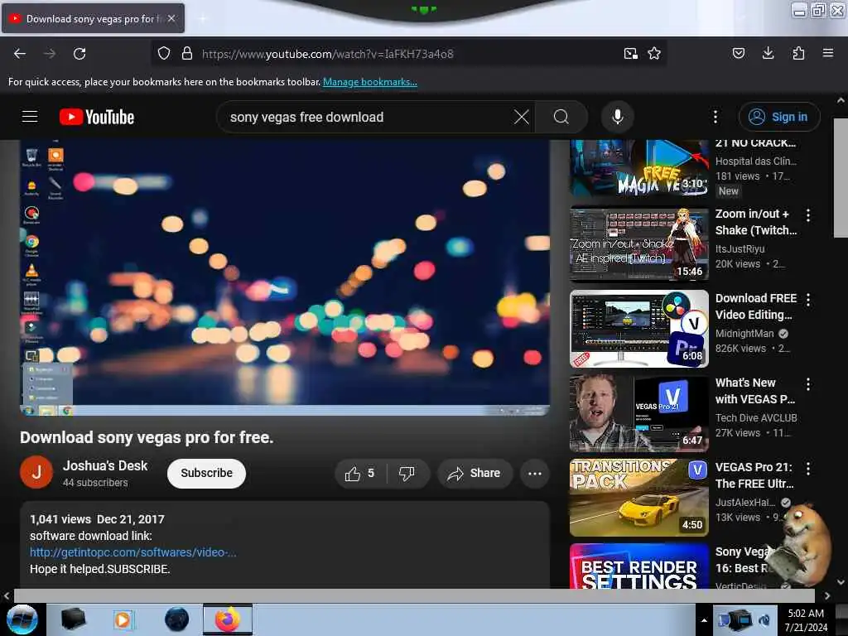
Task: Open options menu for What's New with VEGAS
Action: tap(808, 384)
